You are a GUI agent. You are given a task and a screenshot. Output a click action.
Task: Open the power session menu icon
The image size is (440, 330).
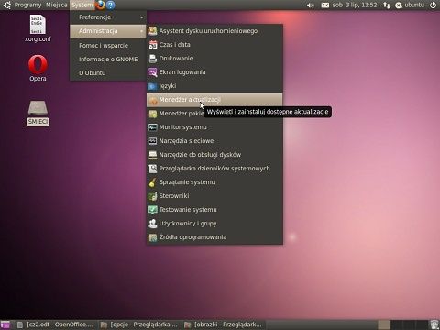tap(433, 5)
